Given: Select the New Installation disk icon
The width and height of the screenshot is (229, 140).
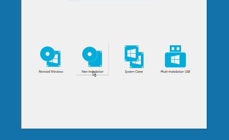Looking at the screenshot, I should (92, 57).
